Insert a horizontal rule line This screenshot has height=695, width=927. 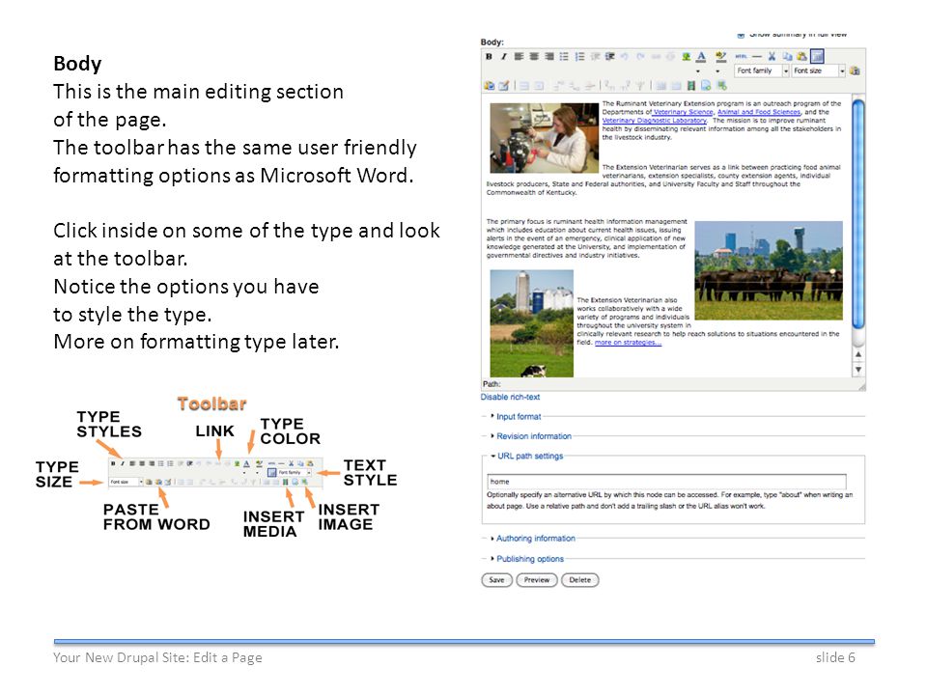[757, 57]
